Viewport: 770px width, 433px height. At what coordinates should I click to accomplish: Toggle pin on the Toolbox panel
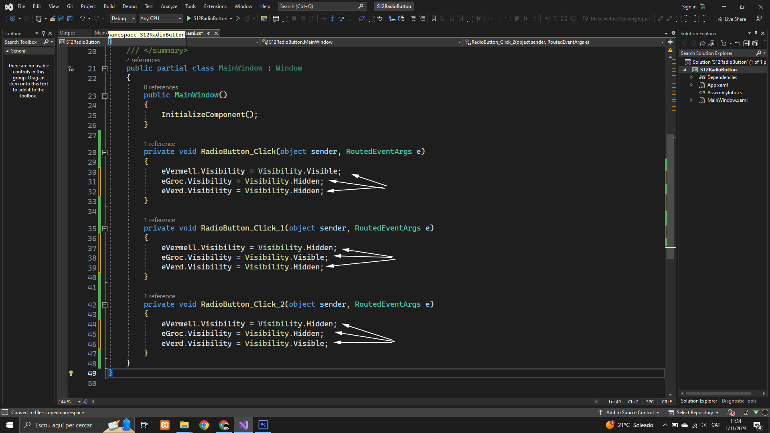(43, 33)
